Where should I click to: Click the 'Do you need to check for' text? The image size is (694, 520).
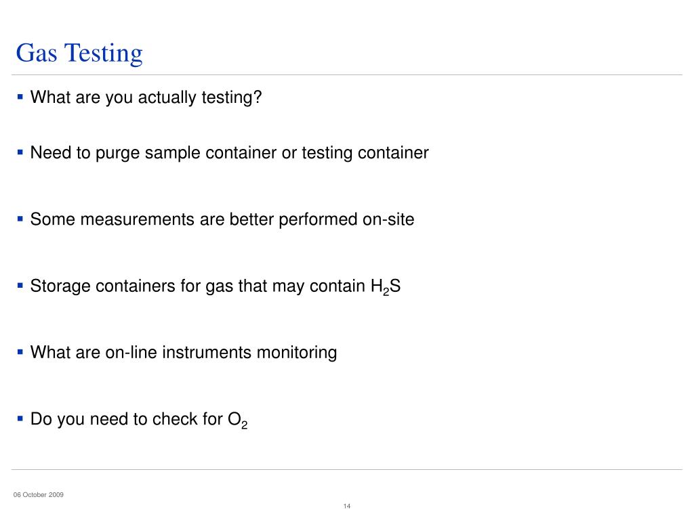click(x=127, y=419)
